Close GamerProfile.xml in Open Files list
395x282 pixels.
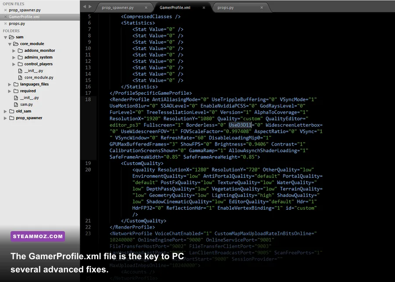coord(5,17)
